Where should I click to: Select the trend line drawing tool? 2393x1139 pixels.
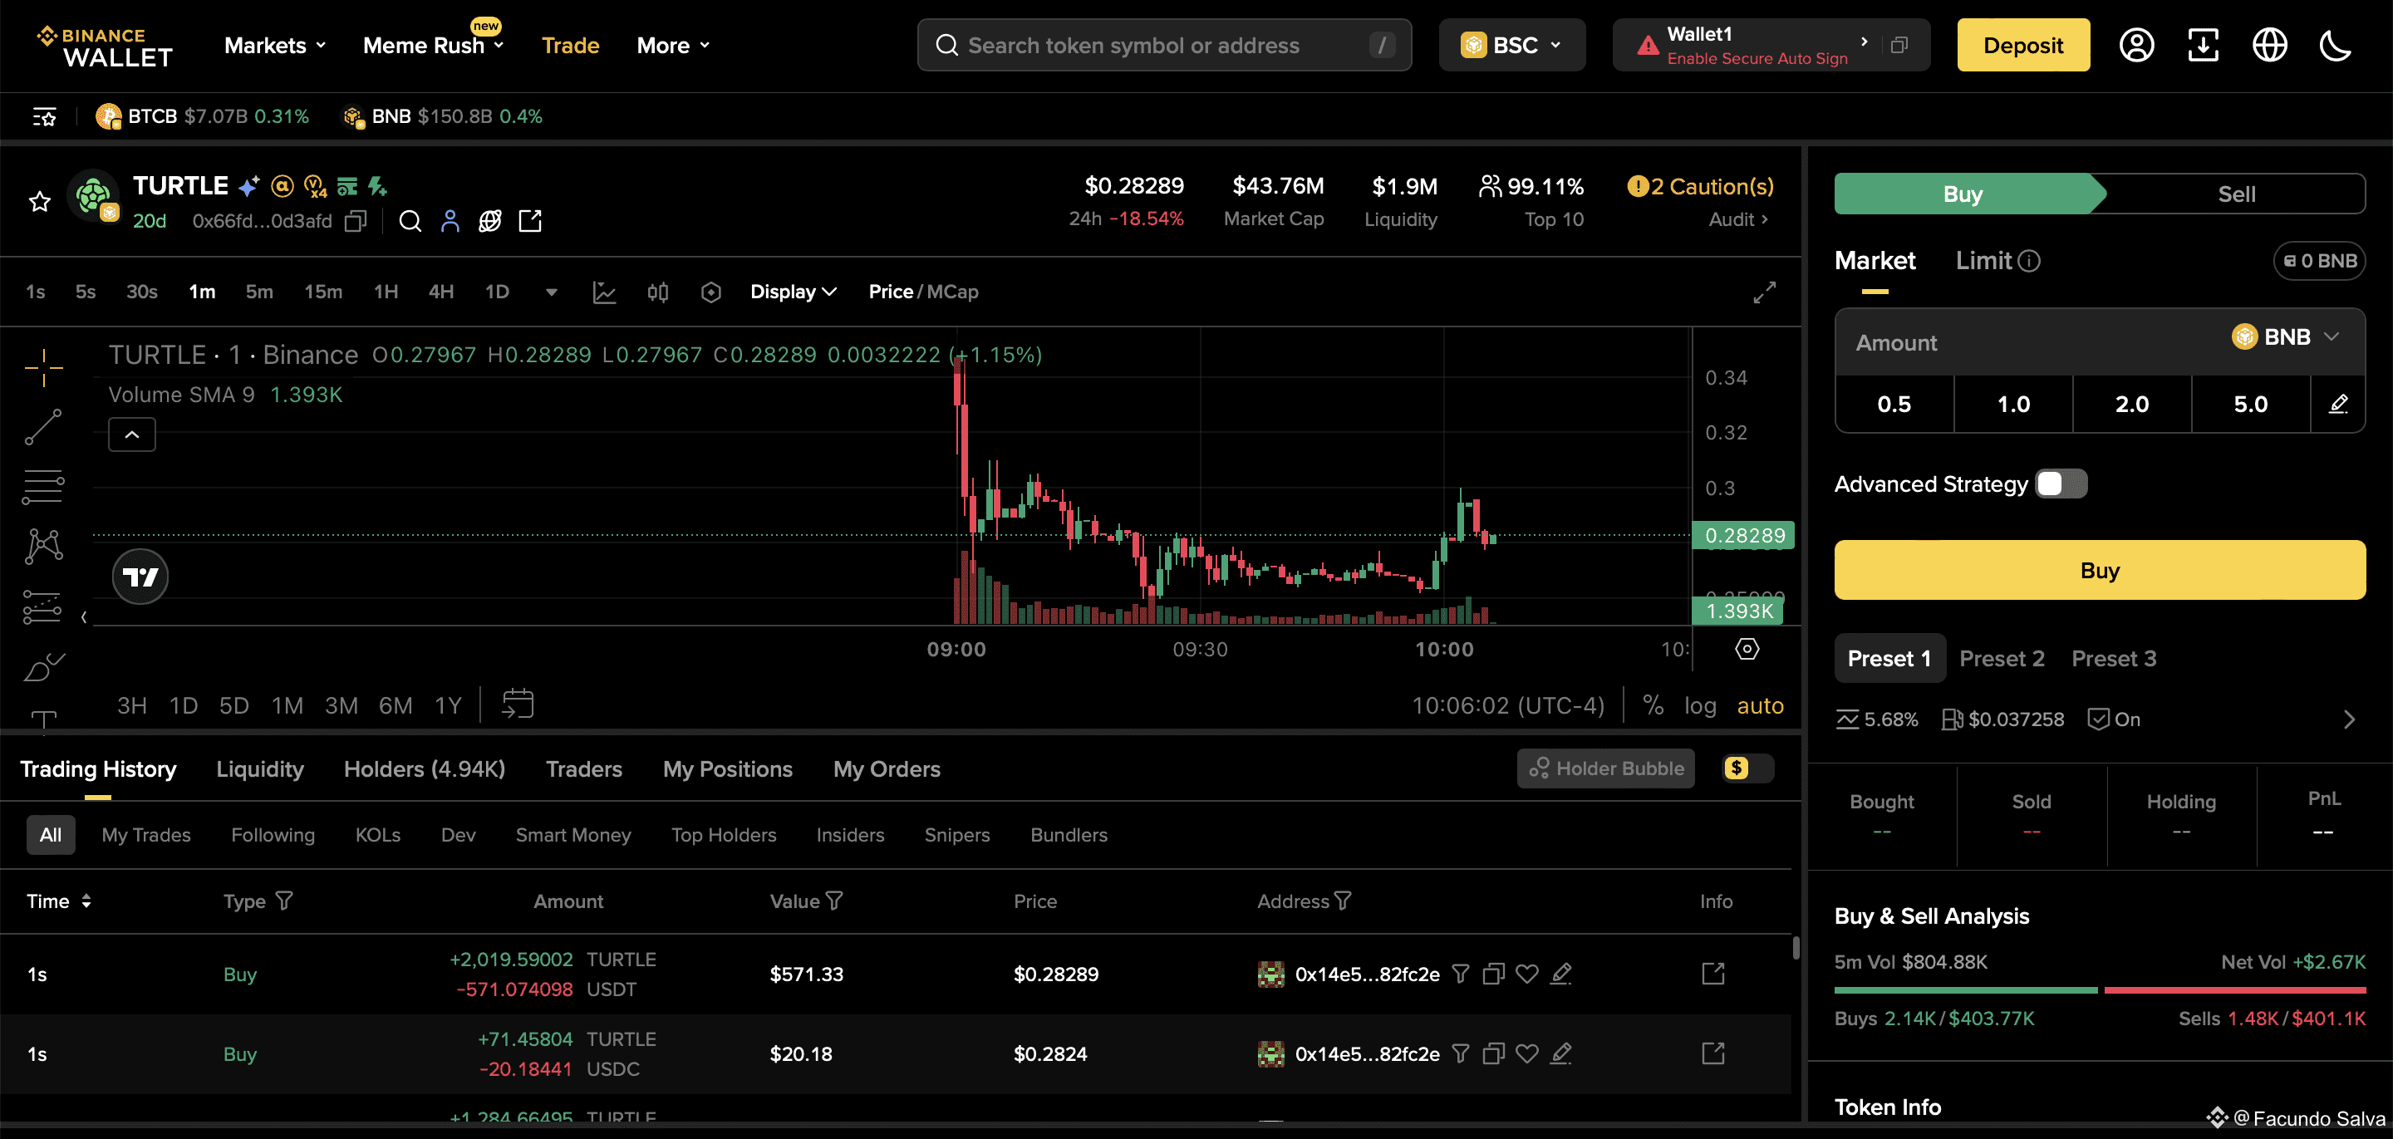click(42, 426)
